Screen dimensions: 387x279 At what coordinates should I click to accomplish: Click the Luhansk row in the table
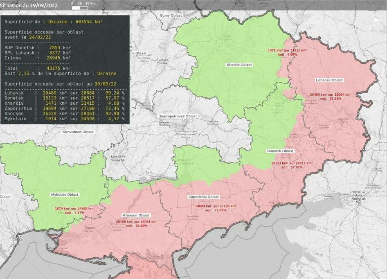(x=65, y=93)
